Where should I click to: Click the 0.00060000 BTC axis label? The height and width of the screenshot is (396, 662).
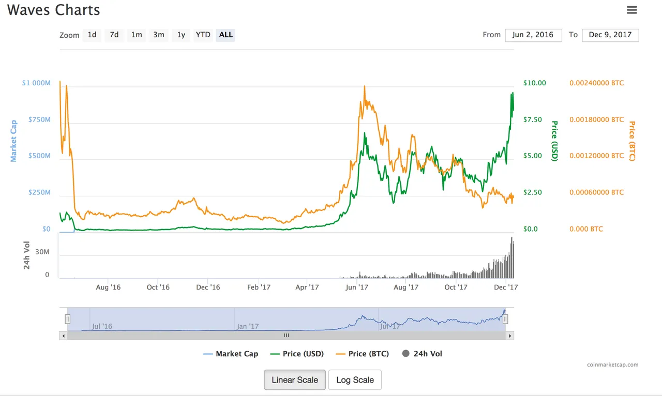(x=597, y=192)
